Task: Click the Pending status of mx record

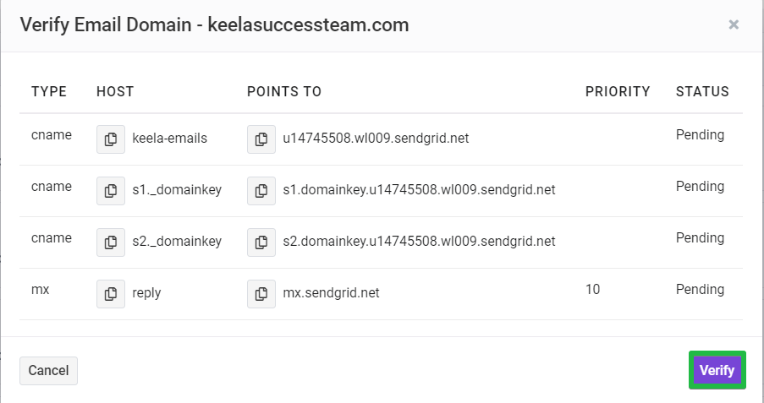Action: tap(700, 290)
